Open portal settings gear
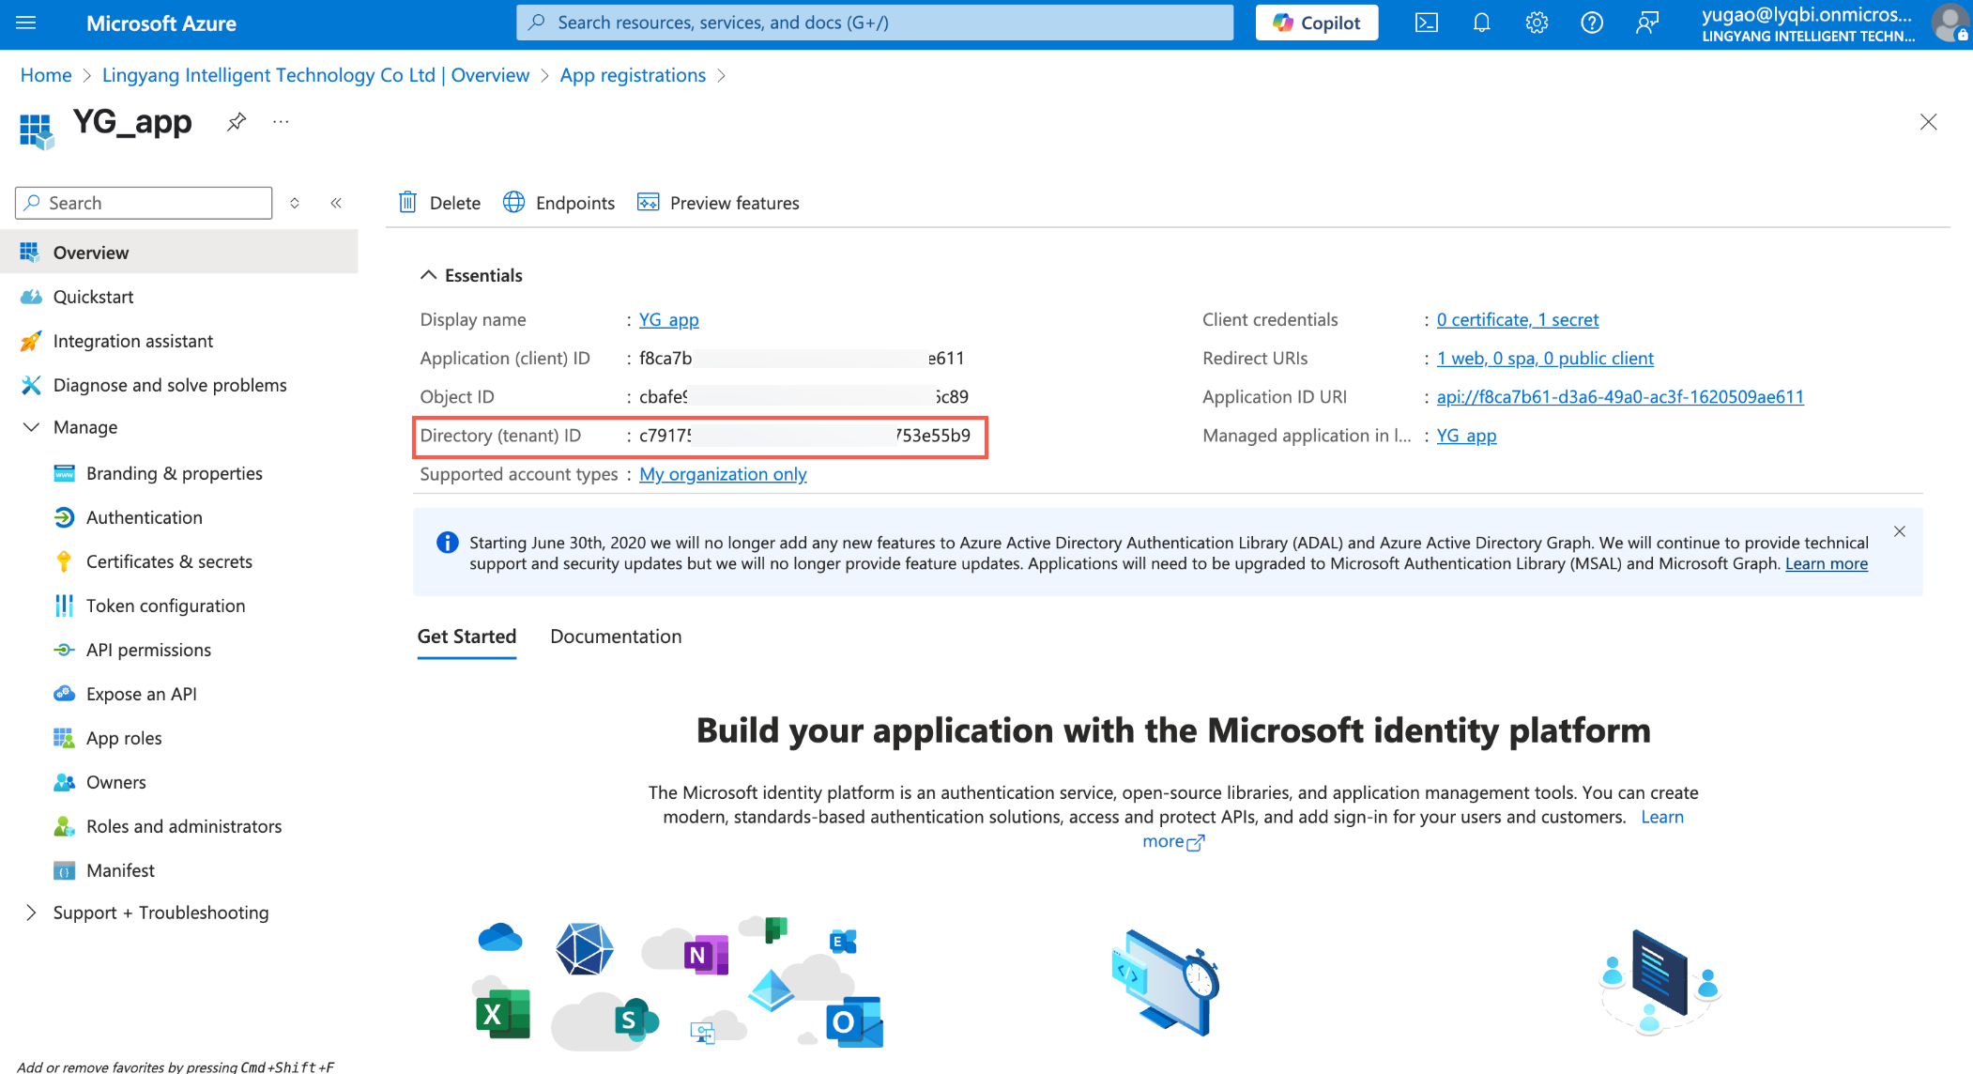Viewport: 1973px width, 1074px height. (1537, 23)
